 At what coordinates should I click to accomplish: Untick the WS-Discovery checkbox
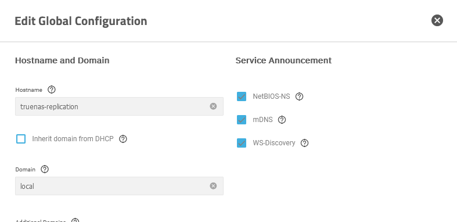(x=242, y=143)
